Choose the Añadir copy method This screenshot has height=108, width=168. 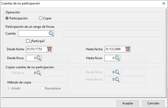pyautogui.click(x=9, y=88)
